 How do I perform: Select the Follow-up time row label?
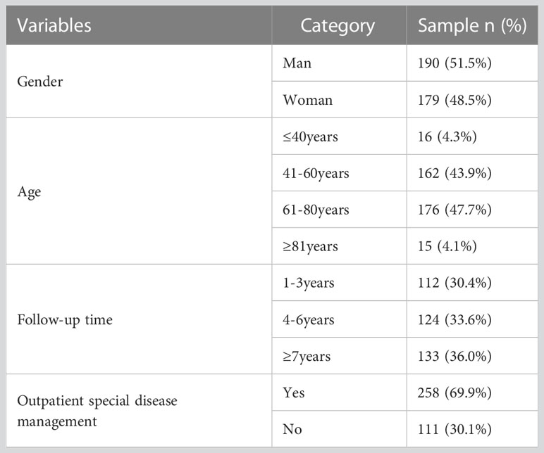[65, 319]
